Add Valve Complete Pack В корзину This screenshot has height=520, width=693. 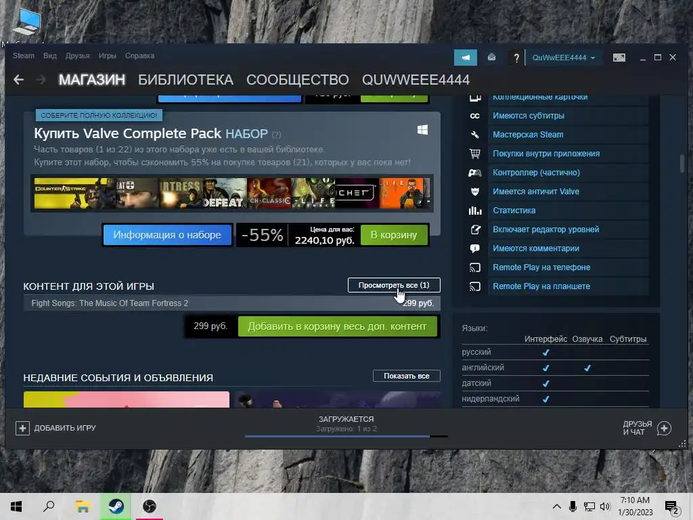(x=394, y=235)
